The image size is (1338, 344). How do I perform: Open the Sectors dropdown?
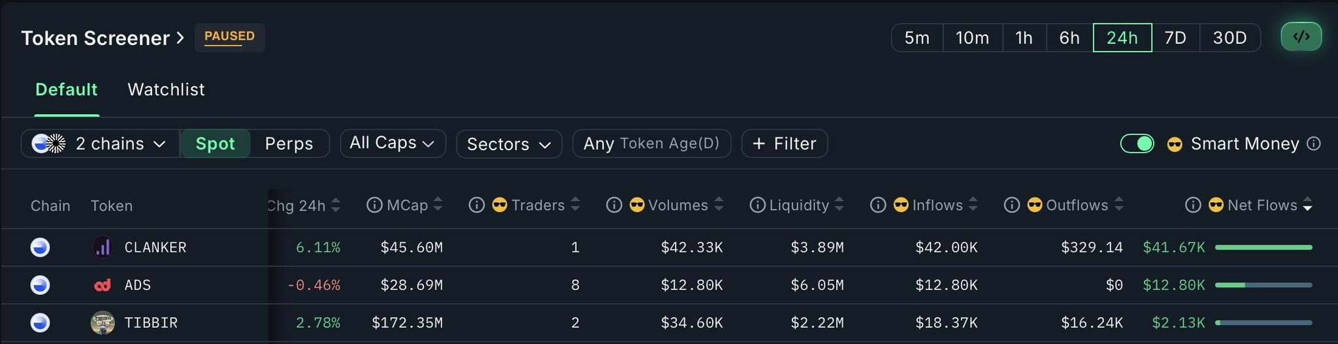pyautogui.click(x=508, y=144)
